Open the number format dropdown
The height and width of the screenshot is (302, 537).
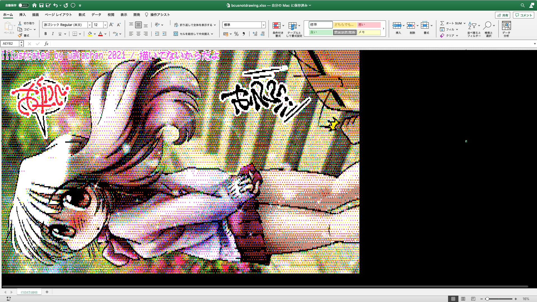(263, 25)
